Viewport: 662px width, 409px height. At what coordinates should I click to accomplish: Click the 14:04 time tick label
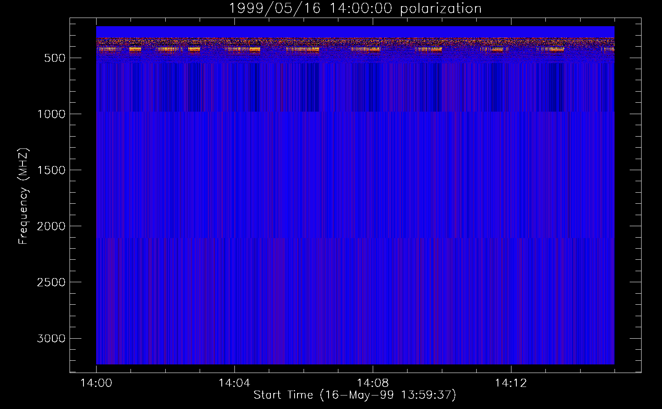click(234, 383)
